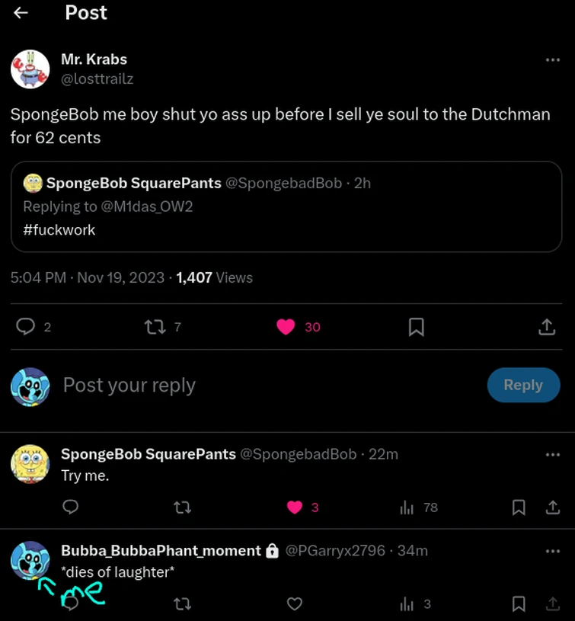This screenshot has width=575, height=621.
Task: Unlike the Mr. Krabs post
Action: click(286, 327)
